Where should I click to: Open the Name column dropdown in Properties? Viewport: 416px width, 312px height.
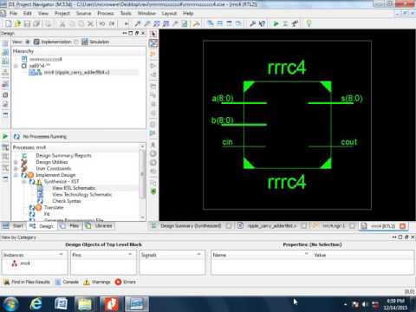[306, 254]
